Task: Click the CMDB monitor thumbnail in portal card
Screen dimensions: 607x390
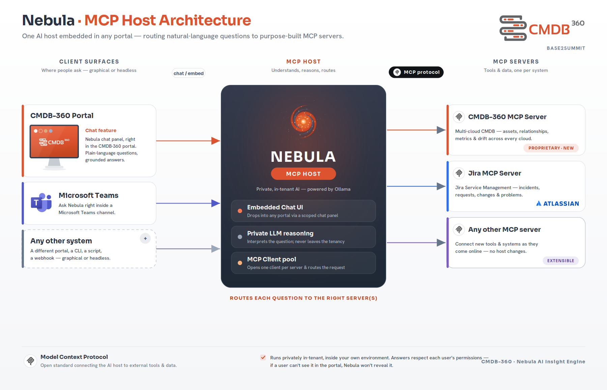Action: tap(54, 147)
